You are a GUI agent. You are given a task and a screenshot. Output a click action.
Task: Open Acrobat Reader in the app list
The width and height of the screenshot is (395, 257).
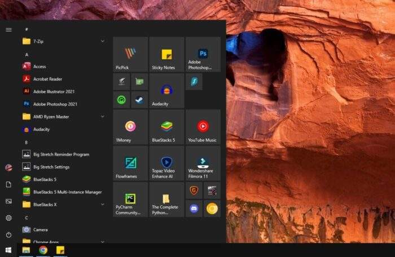coord(63,79)
